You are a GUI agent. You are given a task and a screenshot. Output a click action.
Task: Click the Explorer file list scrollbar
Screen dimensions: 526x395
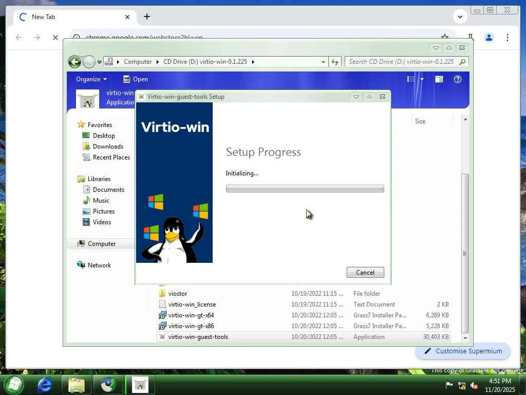(465, 253)
